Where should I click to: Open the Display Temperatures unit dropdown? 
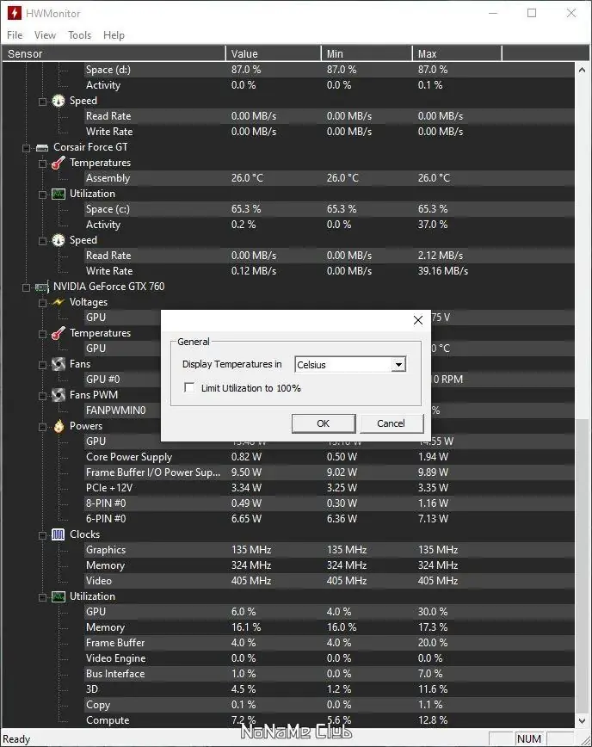(x=398, y=365)
